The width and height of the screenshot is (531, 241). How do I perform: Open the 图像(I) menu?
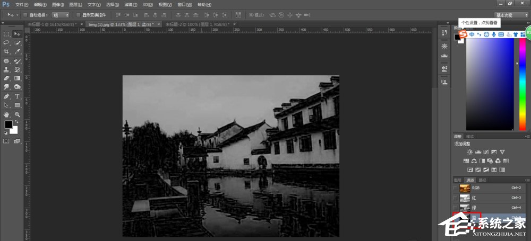(x=57, y=4)
